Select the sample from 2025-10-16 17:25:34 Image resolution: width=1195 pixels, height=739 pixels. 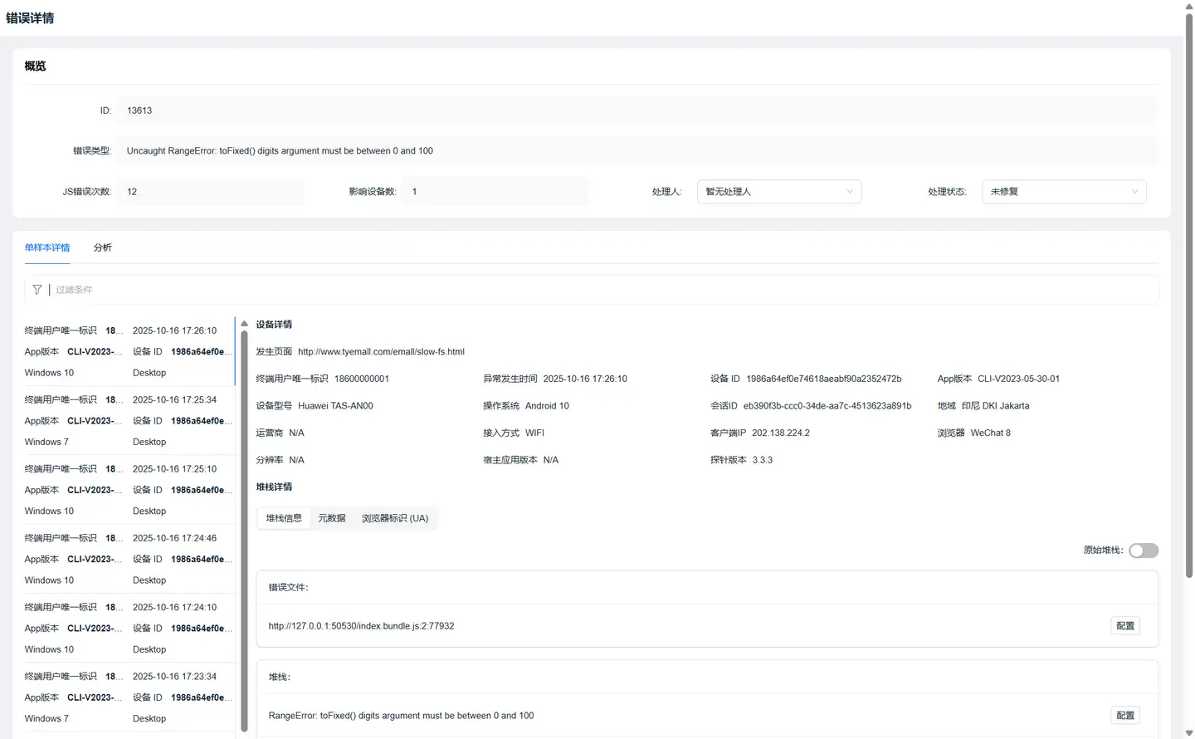(x=129, y=421)
